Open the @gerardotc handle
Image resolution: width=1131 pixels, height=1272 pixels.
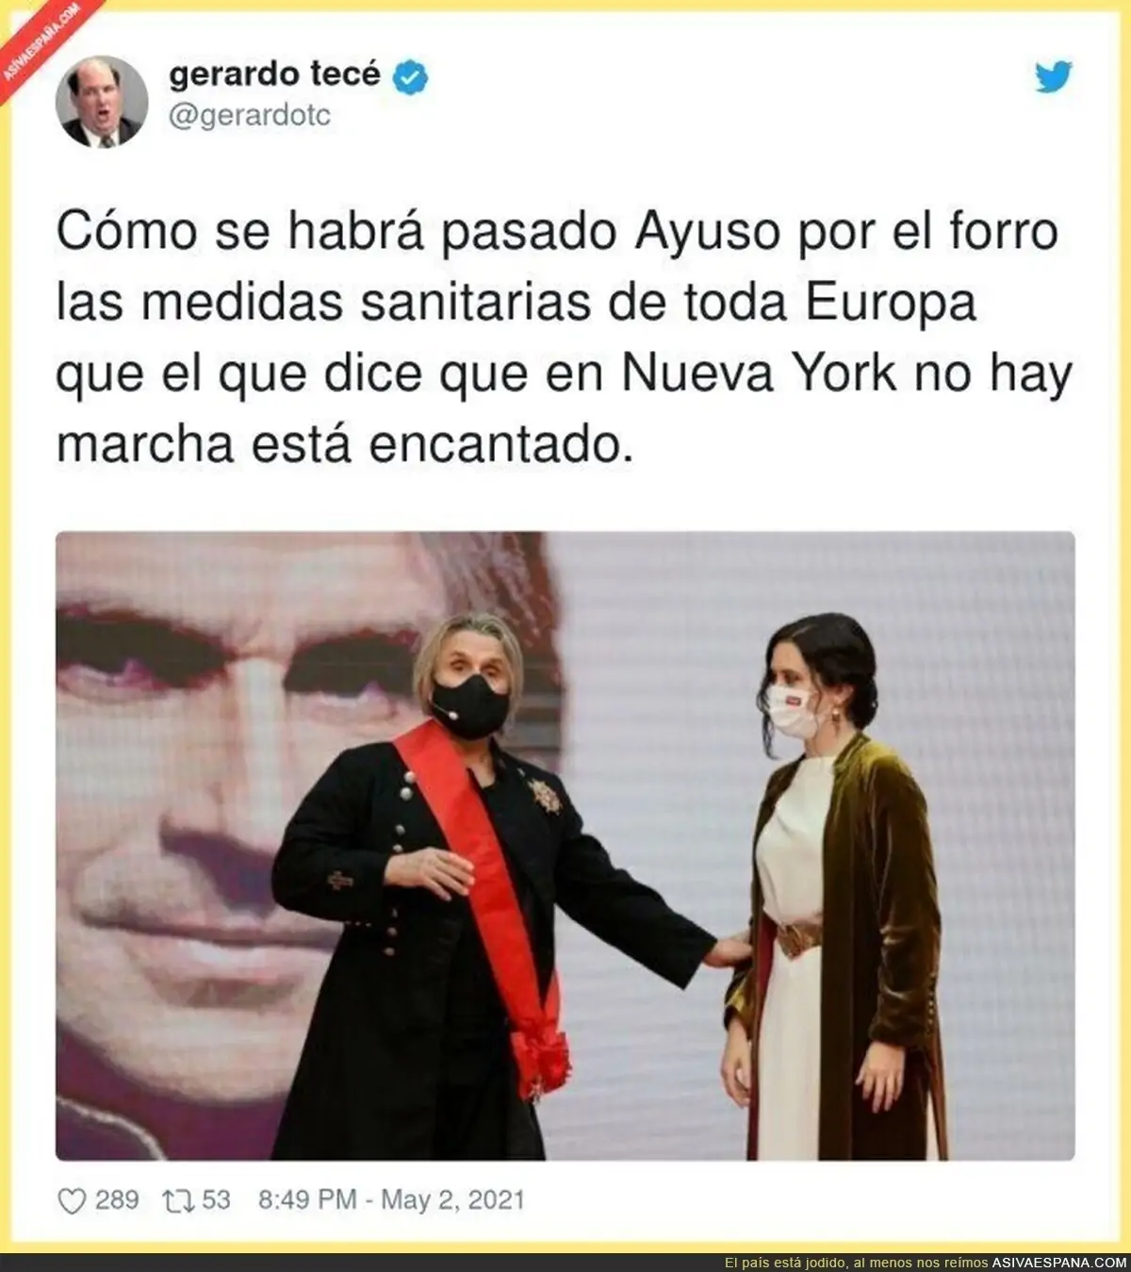click(x=250, y=117)
